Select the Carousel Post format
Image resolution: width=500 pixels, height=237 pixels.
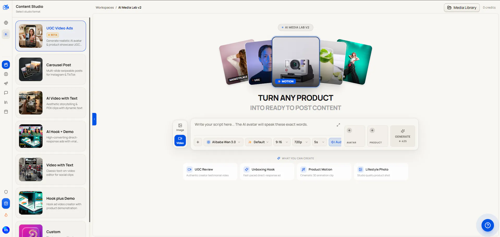[x=51, y=69]
